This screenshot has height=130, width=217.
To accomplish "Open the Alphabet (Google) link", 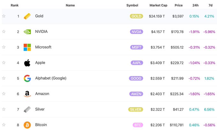I will [51, 78].
